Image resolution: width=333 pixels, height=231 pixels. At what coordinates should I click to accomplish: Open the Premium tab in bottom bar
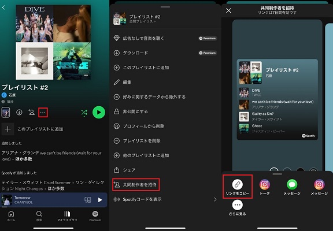(x=95, y=216)
